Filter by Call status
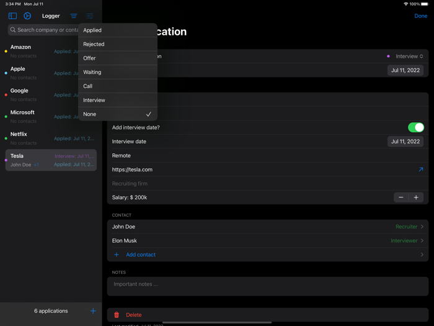Image resolution: width=434 pixels, height=326 pixels. click(x=118, y=86)
